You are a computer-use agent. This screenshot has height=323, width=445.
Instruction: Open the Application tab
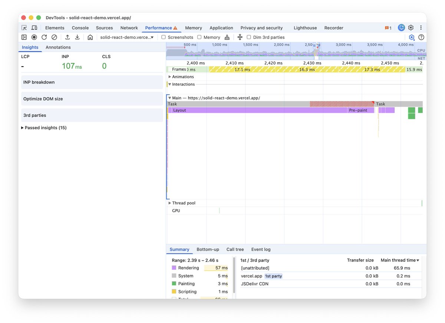click(x=221, y=28)
